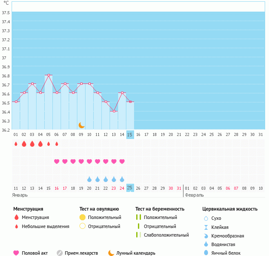269x256 pixels.
Task: Select the highlighted date 25 in calendar row
Action: coord(130,188)
